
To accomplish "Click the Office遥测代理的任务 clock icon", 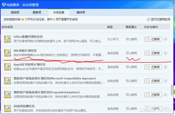I will click(8, 39).
